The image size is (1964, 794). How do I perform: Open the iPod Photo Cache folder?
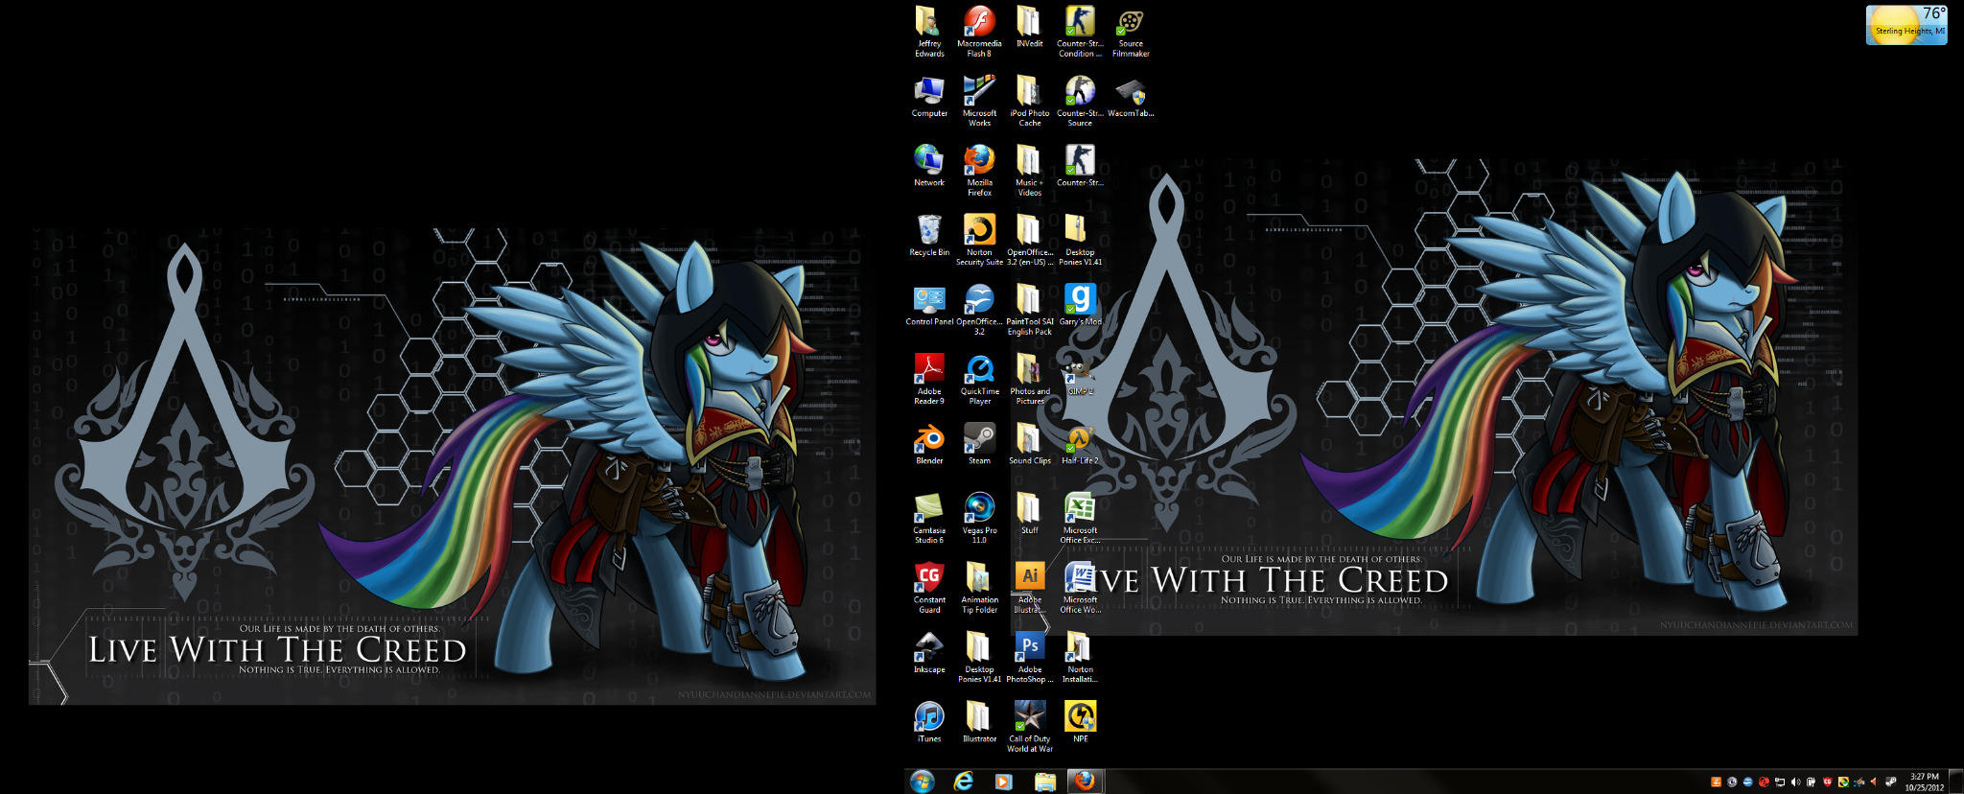[x=1029, y=102]
